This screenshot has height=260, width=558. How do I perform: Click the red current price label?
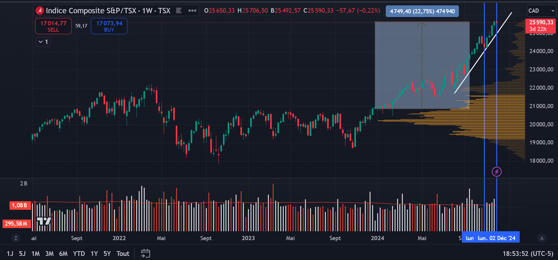[x=541, y=26]
